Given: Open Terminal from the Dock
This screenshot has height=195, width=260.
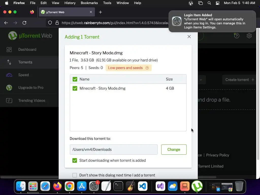Looking at the screenshot, I should (x=118, y=186).
